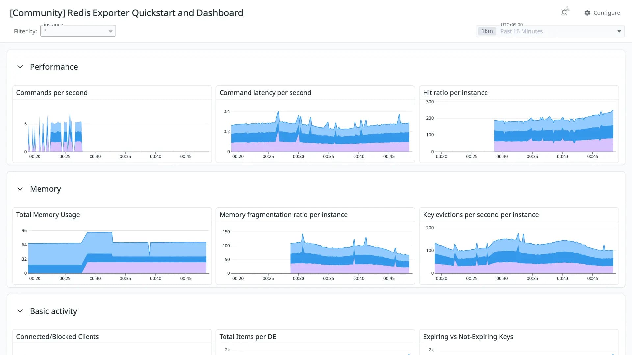This screenshot has height=355, width=632.
Task: Open Configure settings
Action: click(602, 12)
